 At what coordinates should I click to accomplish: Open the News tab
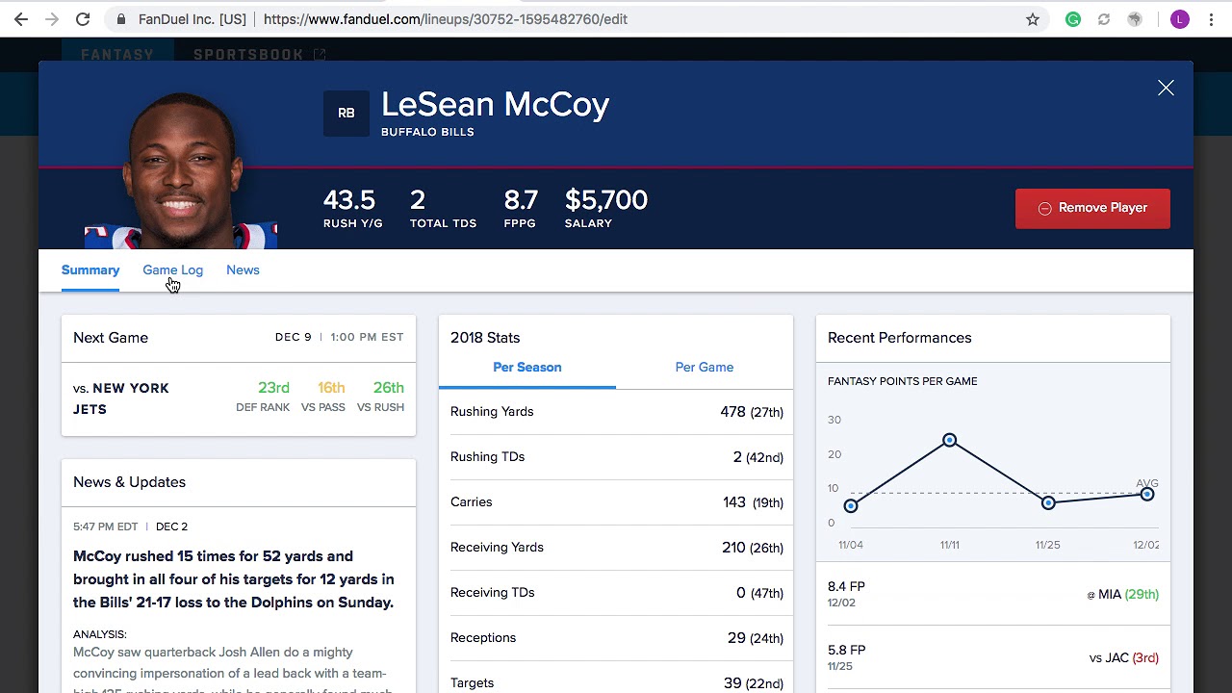243,270
